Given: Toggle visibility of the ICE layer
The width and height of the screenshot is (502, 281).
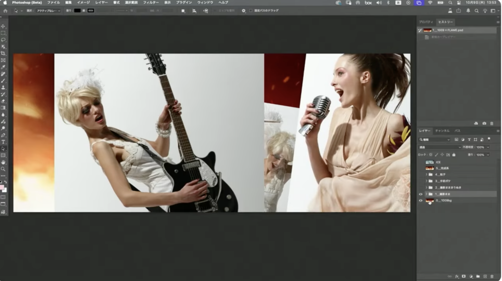Looking at the screenshot, I should click(420, 162).
